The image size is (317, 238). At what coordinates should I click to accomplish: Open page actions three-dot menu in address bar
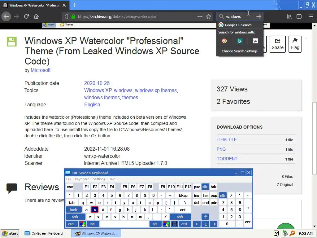coord(200,17)
